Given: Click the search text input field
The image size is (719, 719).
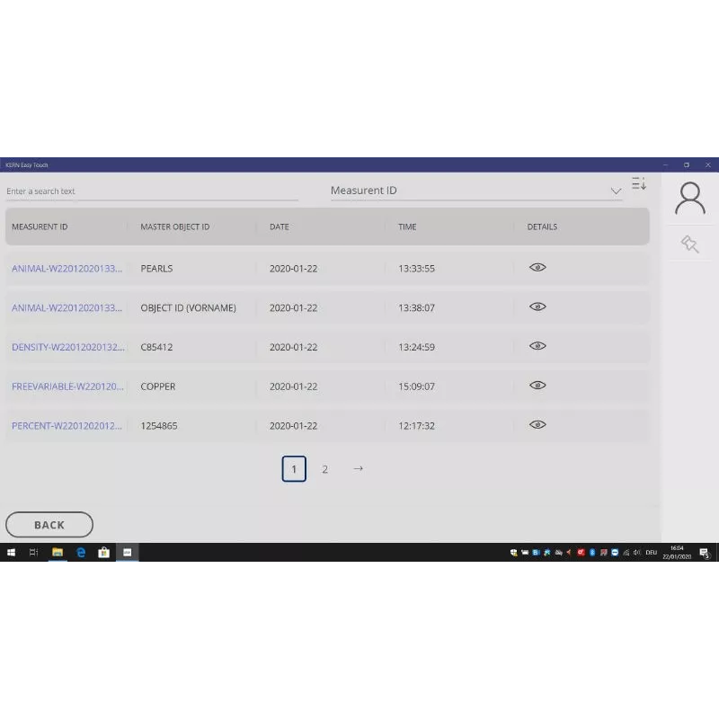Looking at the screenshot, I should tap(151, 191).
